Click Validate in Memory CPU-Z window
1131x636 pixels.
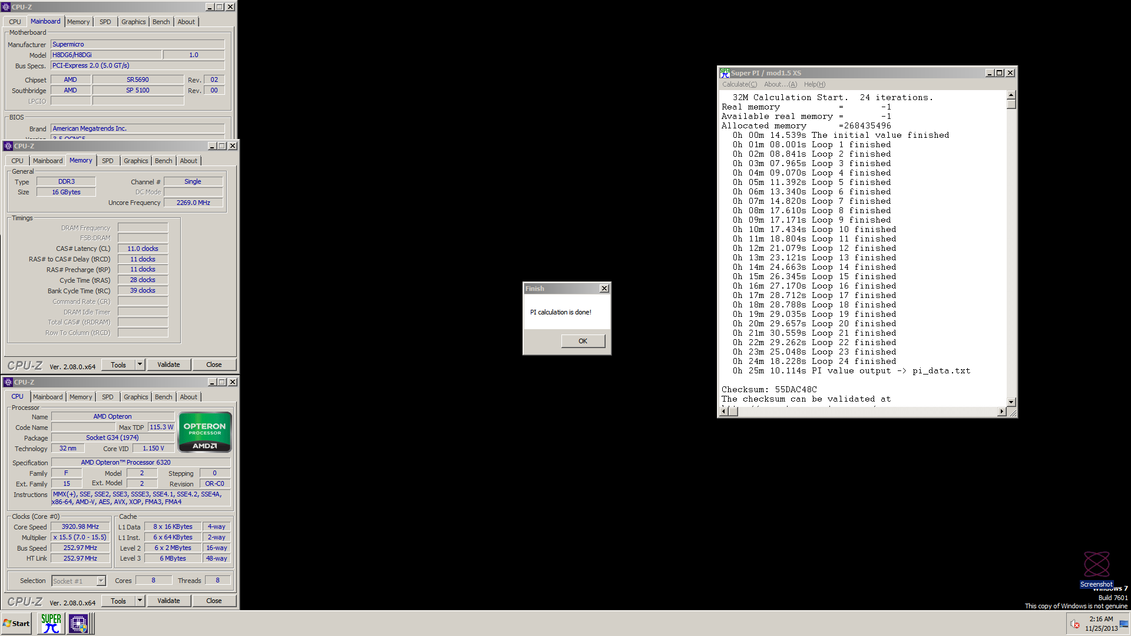[x=168, y=365]
